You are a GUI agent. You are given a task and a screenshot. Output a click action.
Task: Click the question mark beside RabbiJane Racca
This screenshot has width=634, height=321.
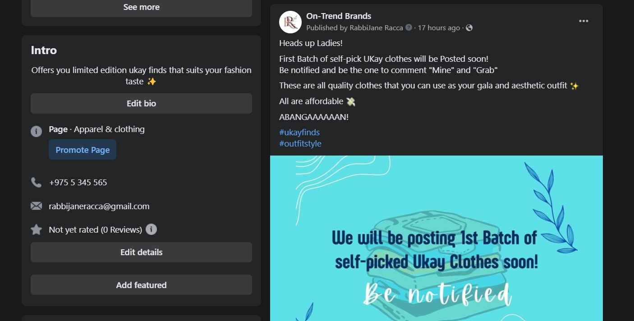(x=409, y=28)
